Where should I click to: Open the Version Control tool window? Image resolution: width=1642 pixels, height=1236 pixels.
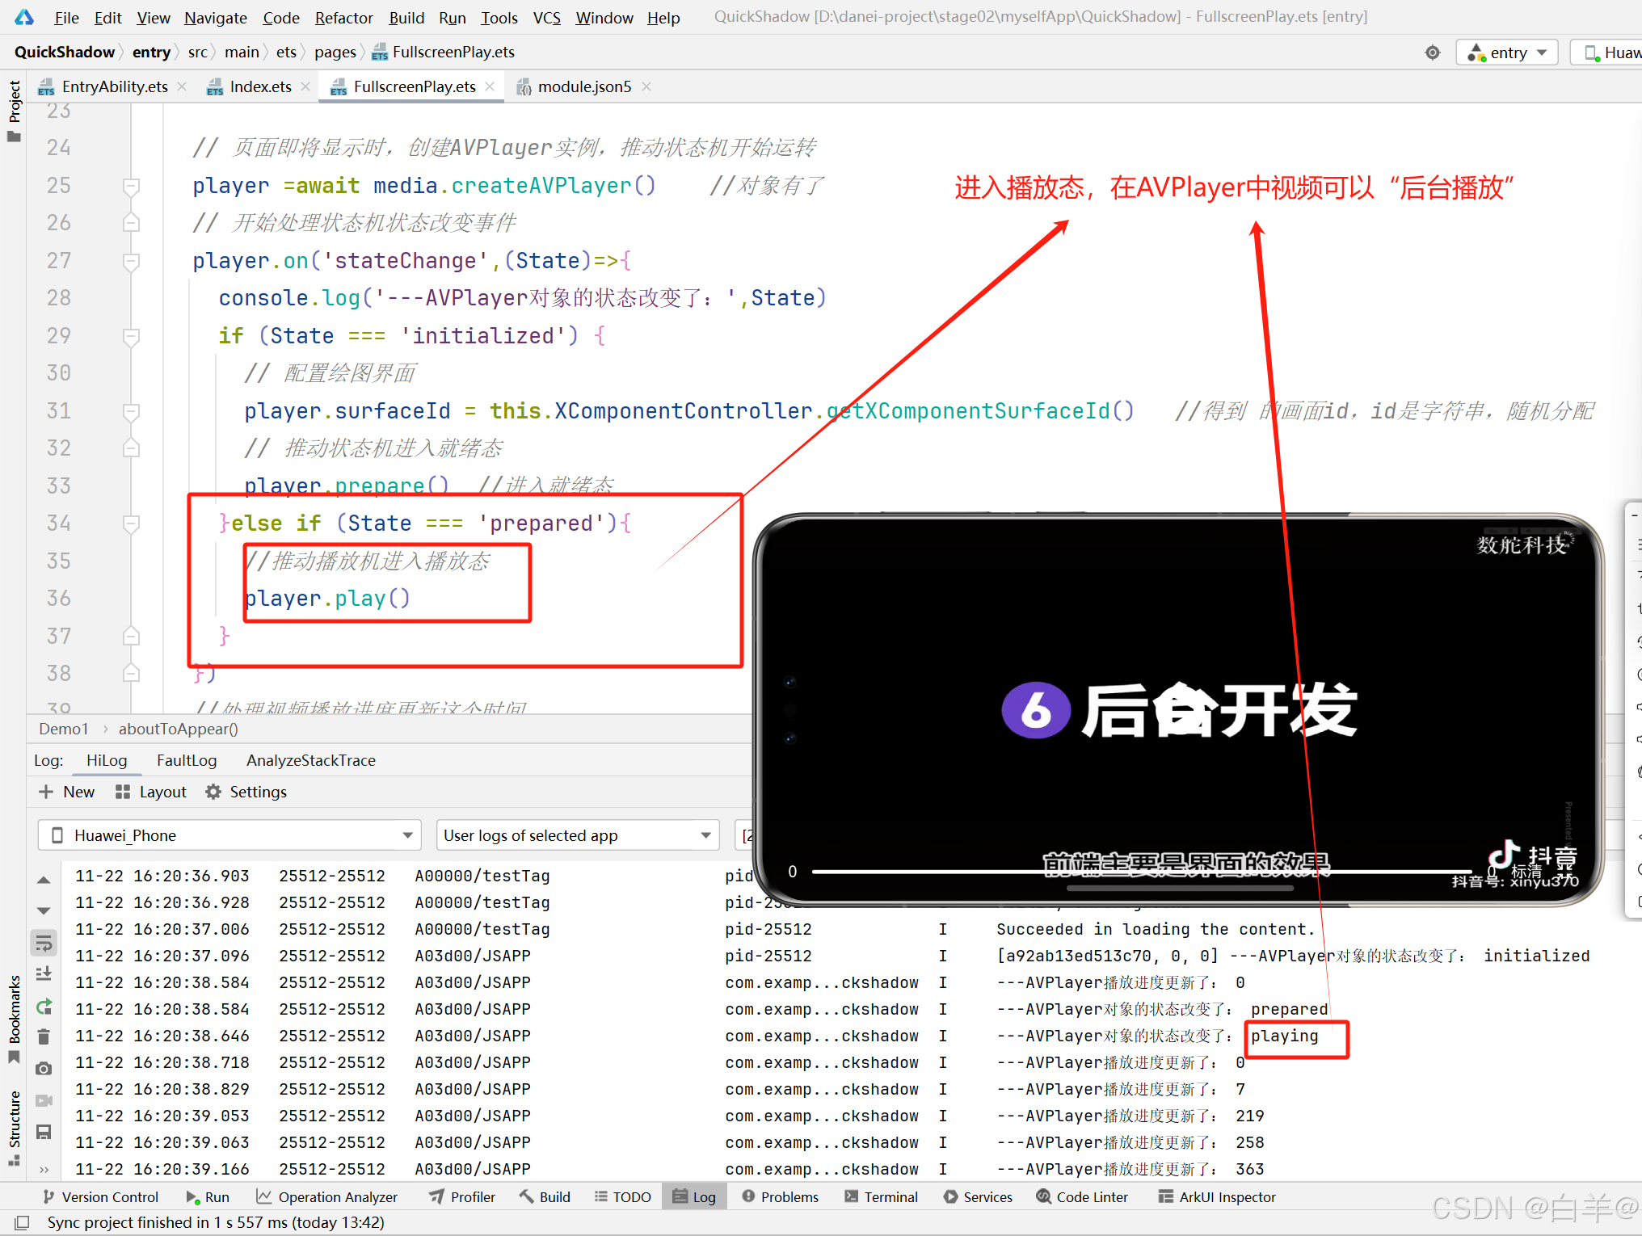pyautogui.click(x=100, y=1197)
